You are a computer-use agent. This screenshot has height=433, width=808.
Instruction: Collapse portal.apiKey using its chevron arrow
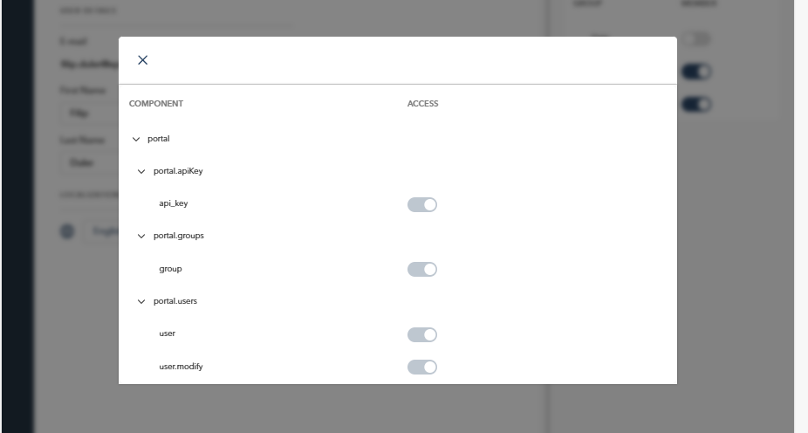141,172
